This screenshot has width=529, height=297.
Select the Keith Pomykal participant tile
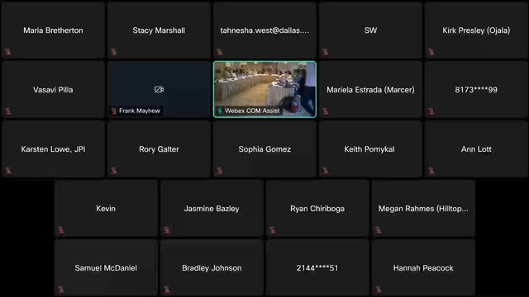370,148
